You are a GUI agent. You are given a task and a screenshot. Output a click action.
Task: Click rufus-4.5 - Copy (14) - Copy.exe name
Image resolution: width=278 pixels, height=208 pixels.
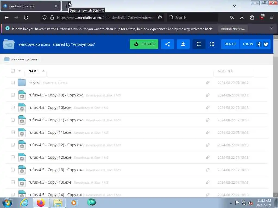coord(56,194)
